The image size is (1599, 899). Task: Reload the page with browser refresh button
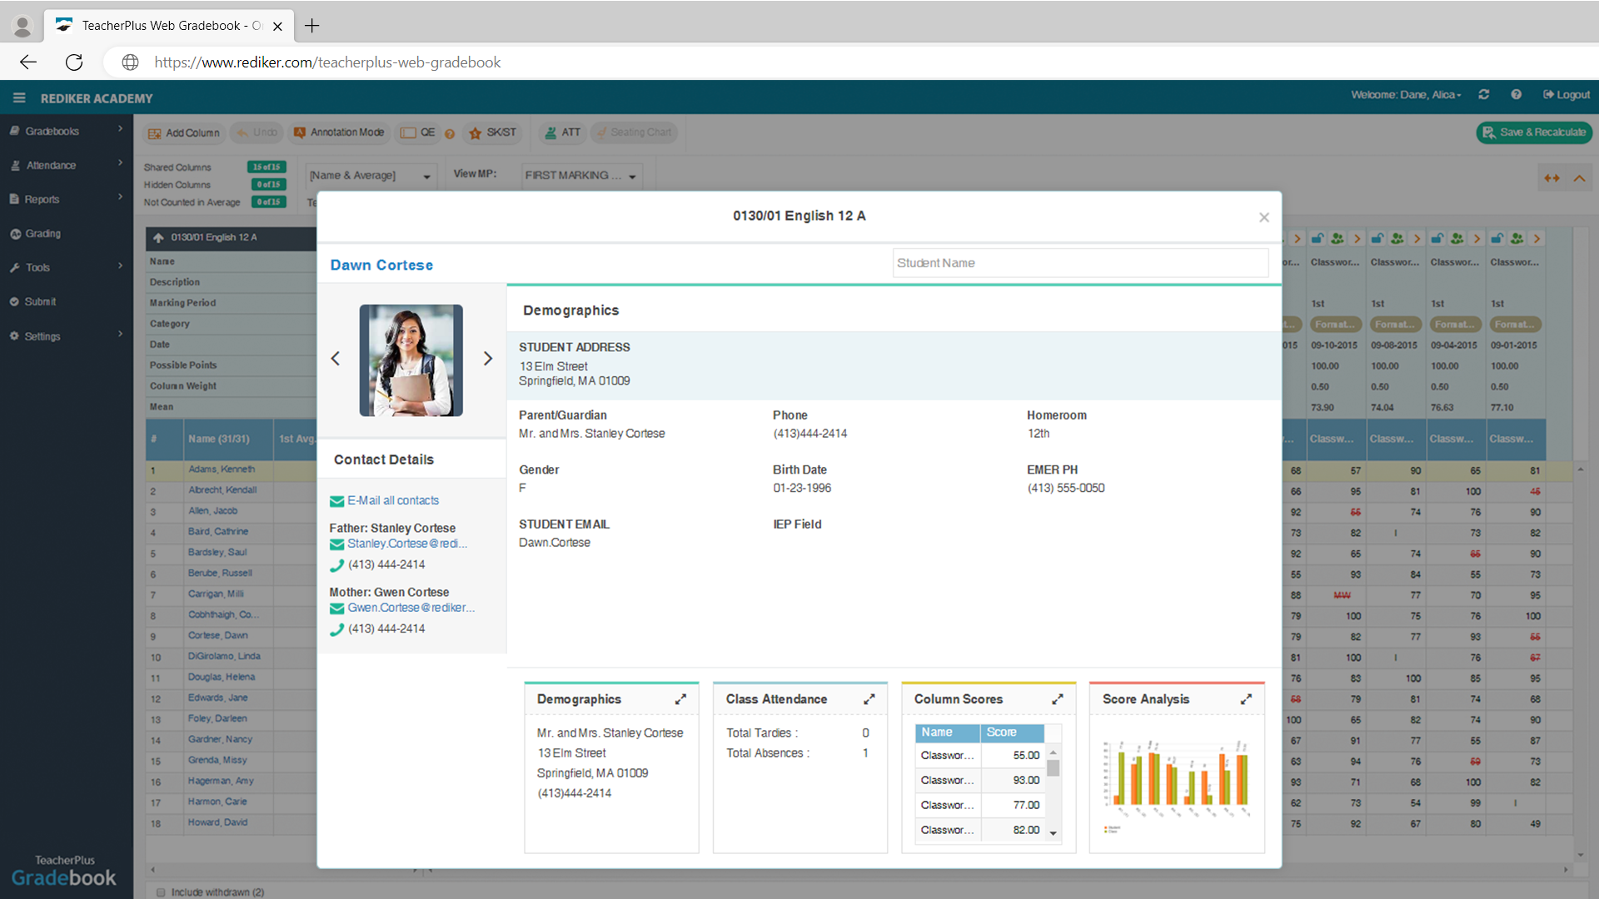(74, 62)
